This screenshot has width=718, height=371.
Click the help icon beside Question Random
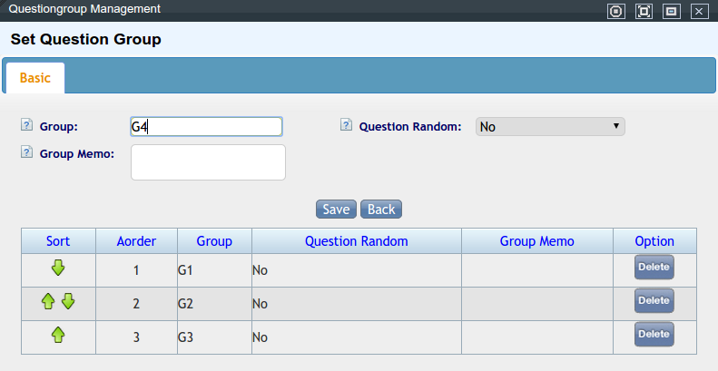coord(346,125)
